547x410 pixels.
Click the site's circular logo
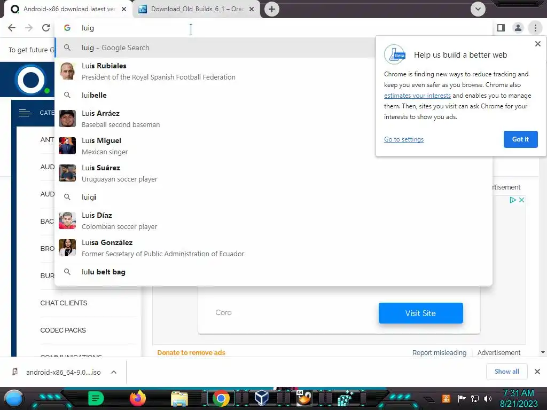click(31, 80)
